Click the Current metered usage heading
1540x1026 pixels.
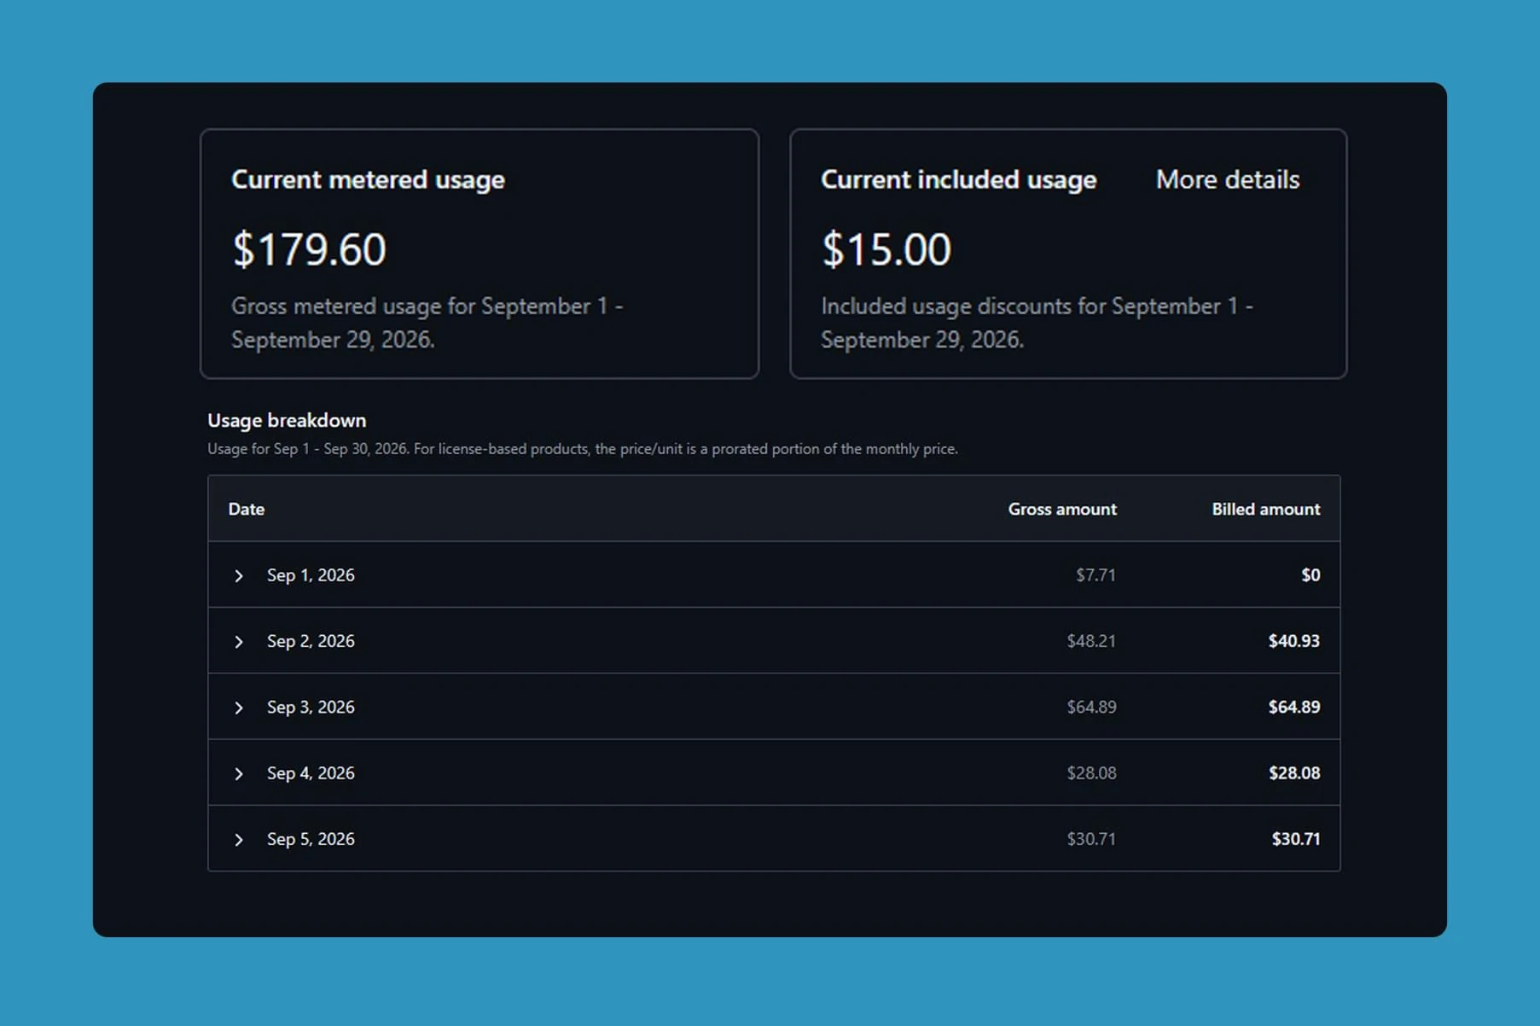[x=368, y=180]
